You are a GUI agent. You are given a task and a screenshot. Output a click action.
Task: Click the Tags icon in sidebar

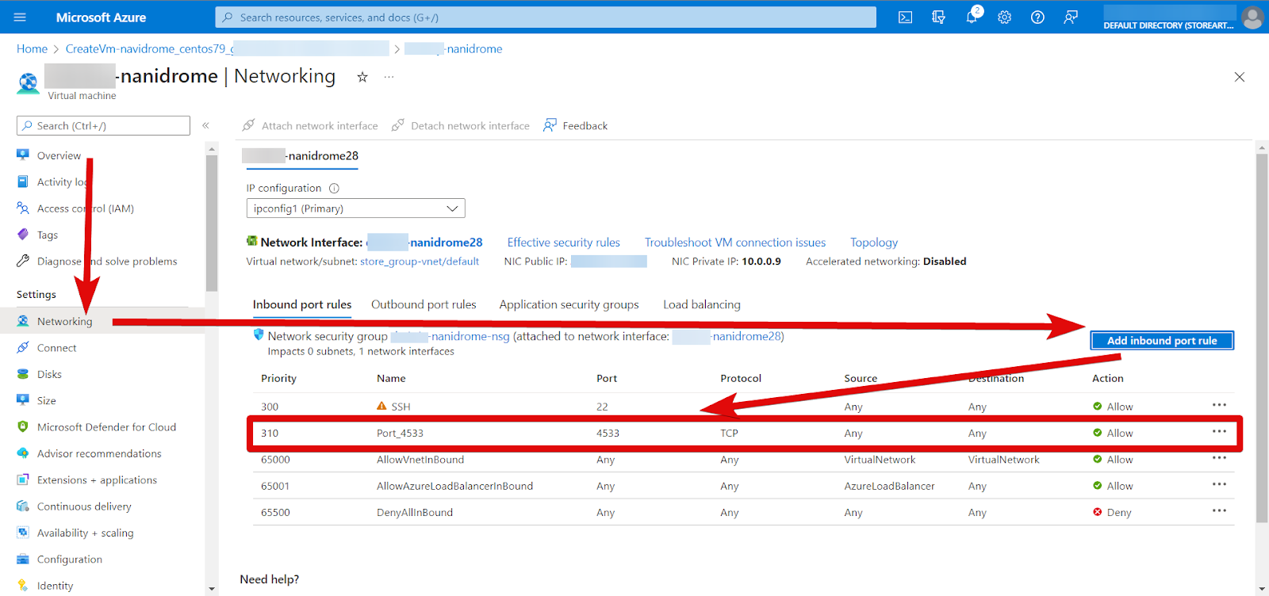23,235
